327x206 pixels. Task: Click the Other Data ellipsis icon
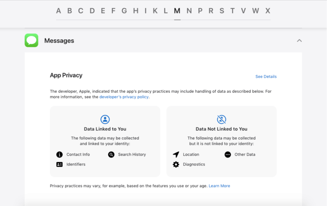228,154
